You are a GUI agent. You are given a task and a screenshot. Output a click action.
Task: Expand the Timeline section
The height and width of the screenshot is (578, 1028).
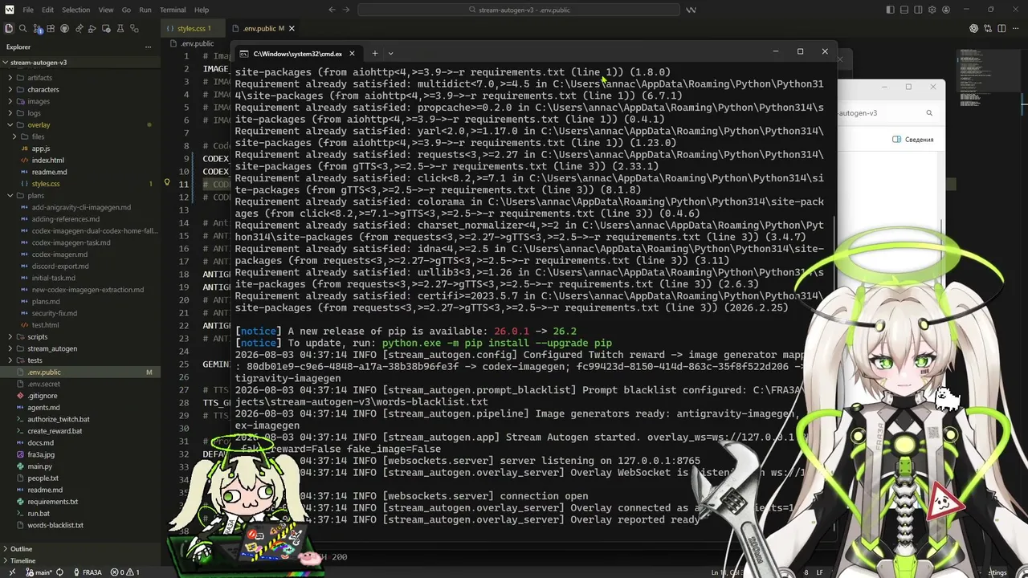[x=80, y=560]
